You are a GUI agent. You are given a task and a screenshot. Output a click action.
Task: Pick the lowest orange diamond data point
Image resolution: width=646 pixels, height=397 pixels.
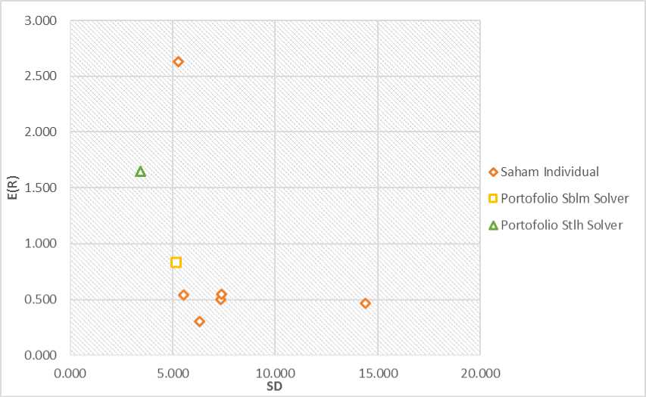(199, 321)
